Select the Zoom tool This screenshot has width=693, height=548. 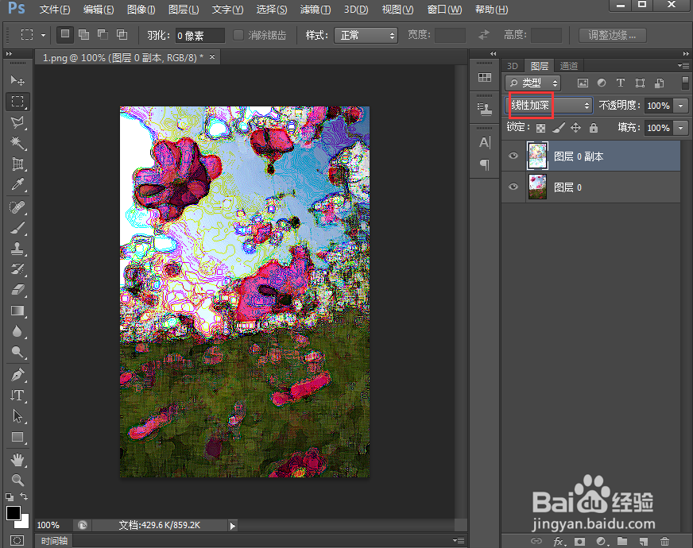pyautogui.click(x=17, y=480)
